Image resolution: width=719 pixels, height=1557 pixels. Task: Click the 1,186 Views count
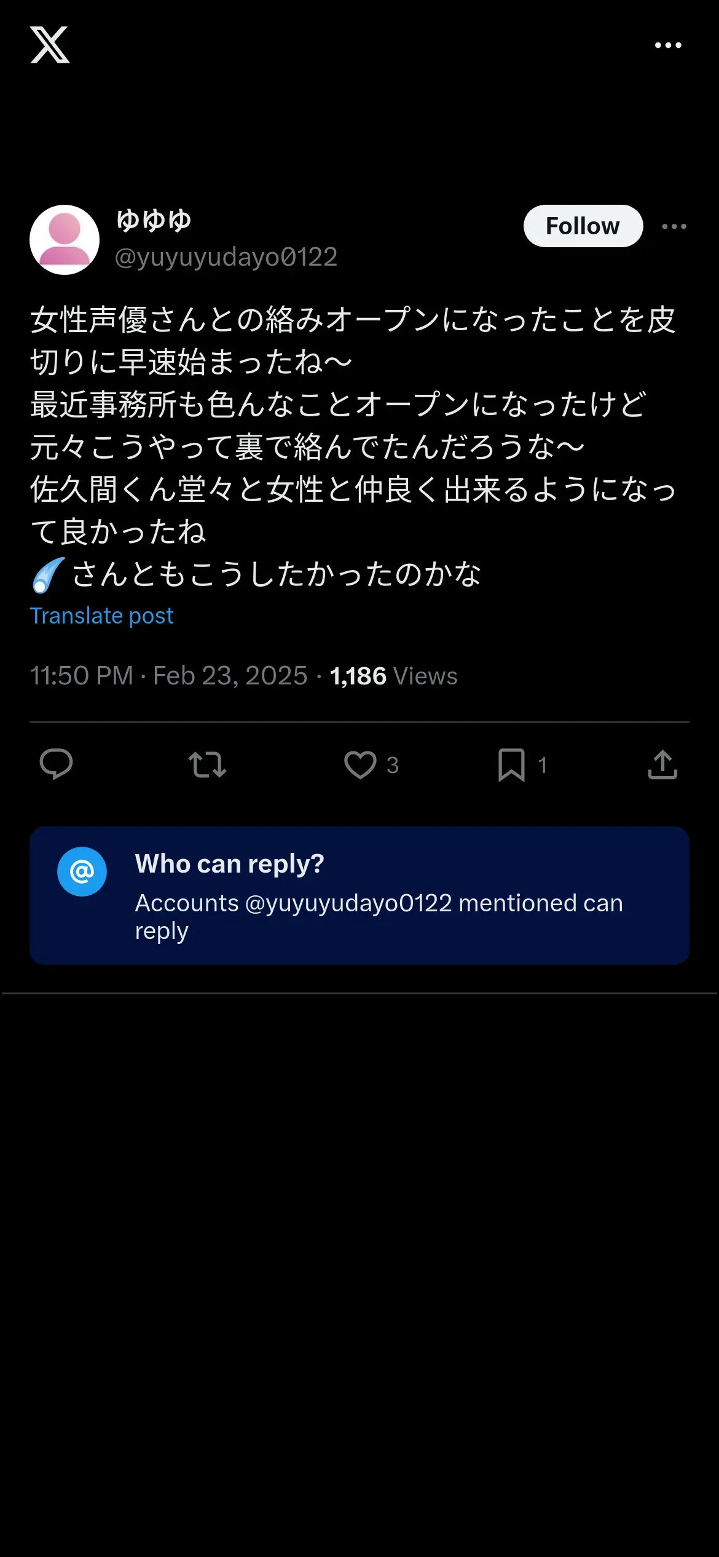point(393,676)
